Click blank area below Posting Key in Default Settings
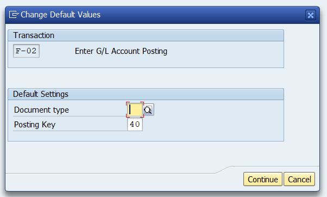Image resolution: width=327 pixels, height=197 pixels. coord(146,136)
